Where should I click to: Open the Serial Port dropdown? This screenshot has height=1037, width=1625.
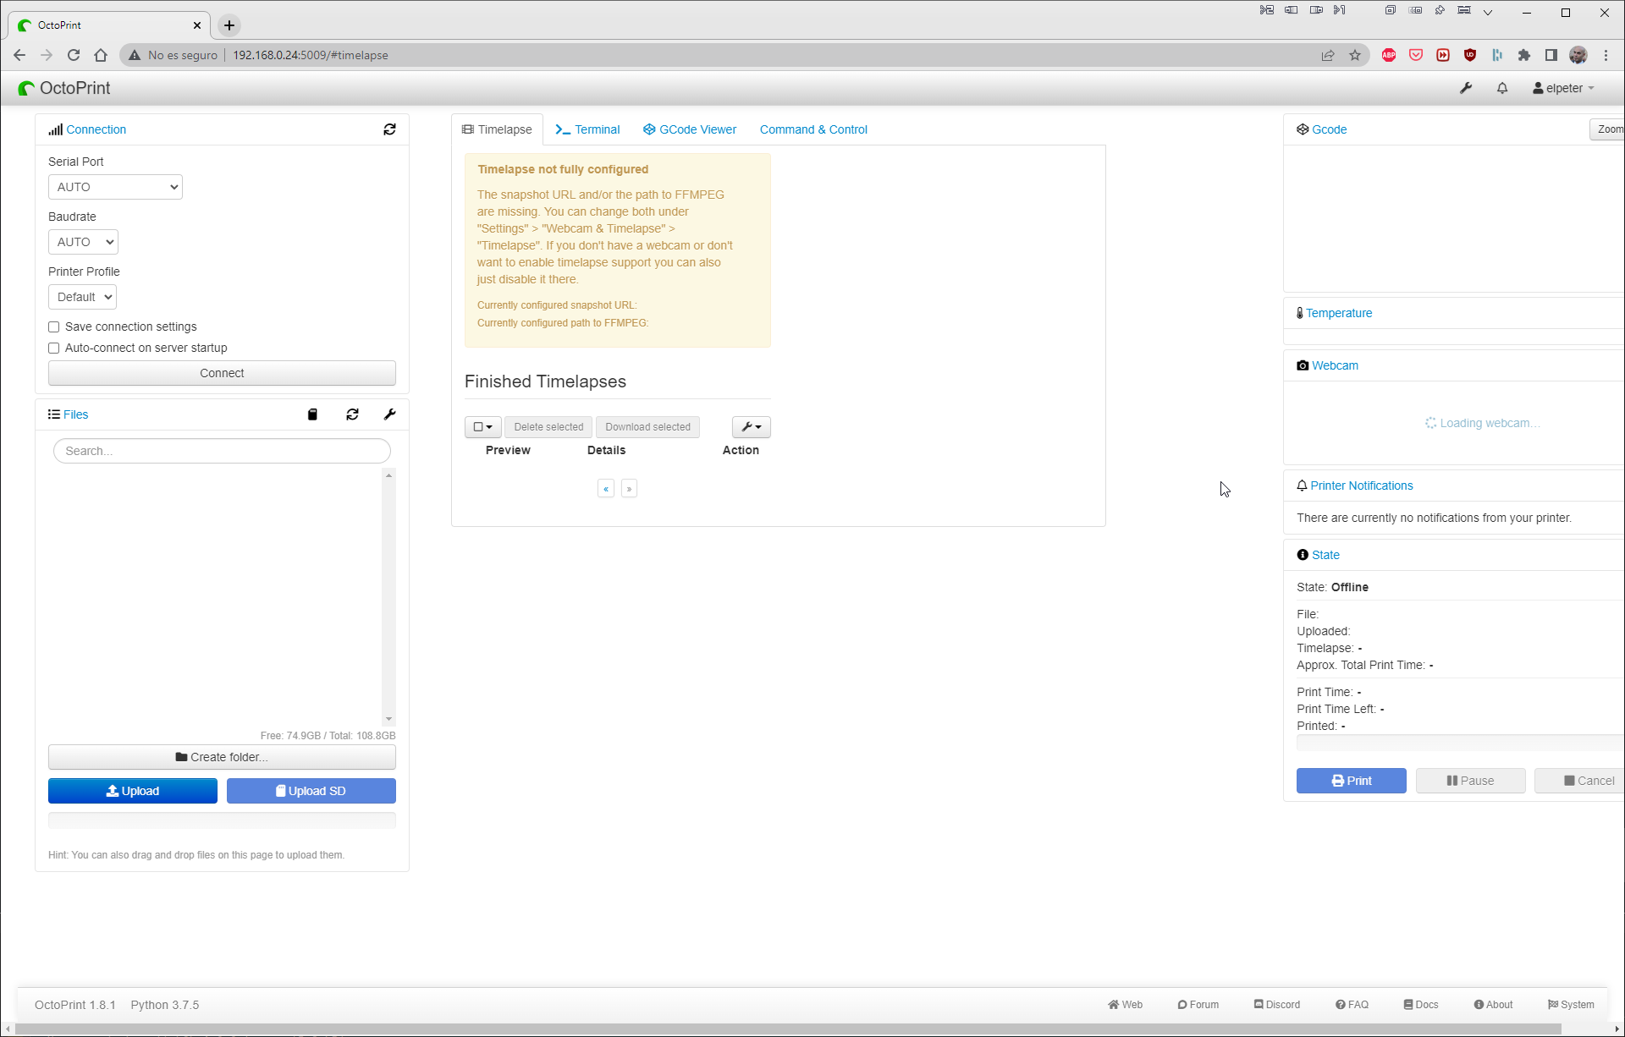115,186
